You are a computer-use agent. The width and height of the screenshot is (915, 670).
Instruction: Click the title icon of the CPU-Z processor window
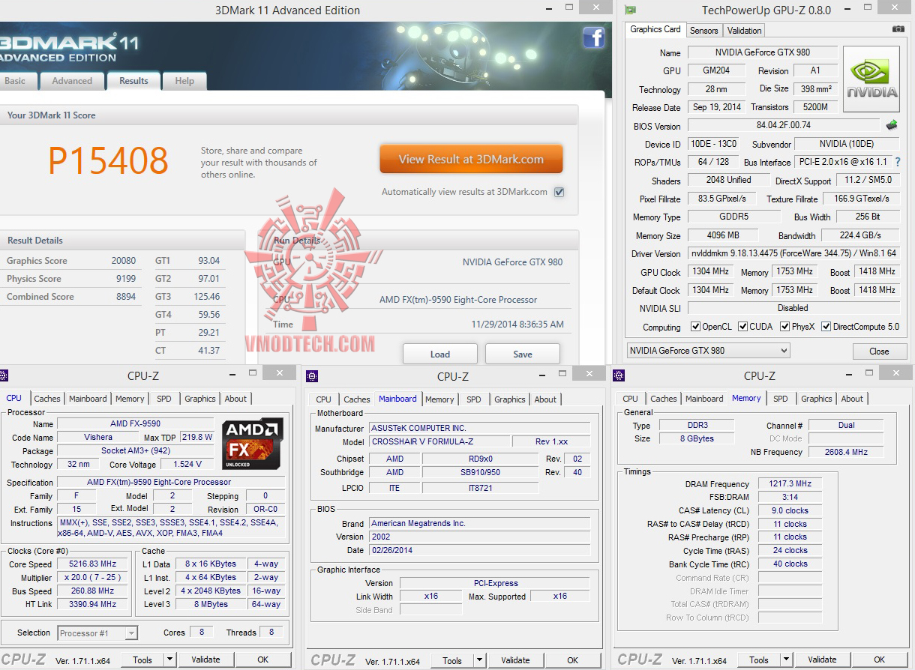3,376
